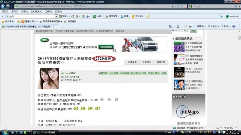
Task: Click the RSS feeds icon in command bar
Action: point(178,26)
